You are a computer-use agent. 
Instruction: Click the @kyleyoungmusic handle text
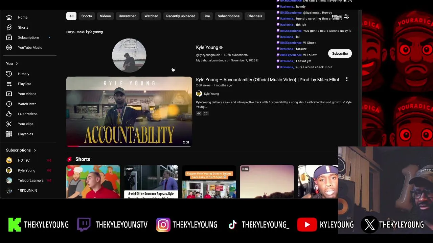click(208, 55)
